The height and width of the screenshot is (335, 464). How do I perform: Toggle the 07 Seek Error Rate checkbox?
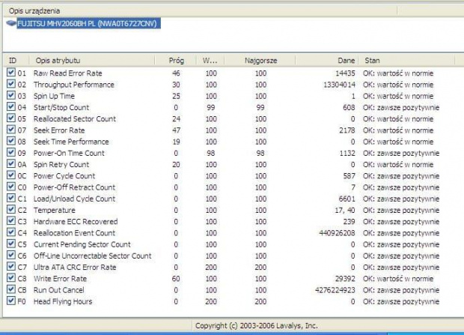[x=11, y=130]
